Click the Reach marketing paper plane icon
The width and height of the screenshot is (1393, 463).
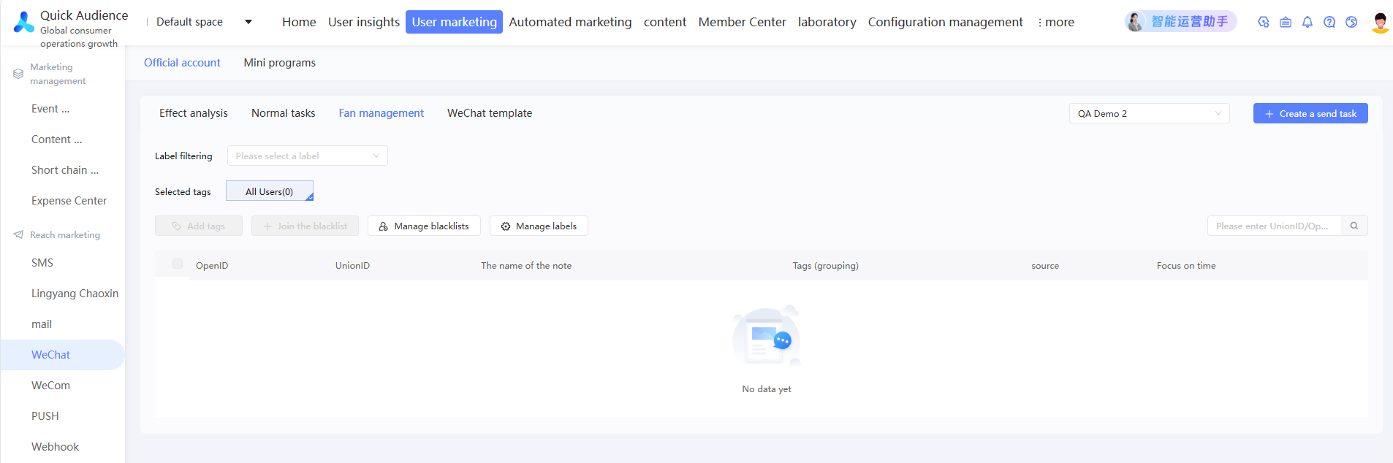tap(18, 234)
